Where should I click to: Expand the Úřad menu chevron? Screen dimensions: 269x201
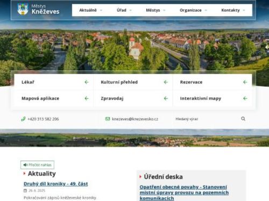tap(131, 10)
